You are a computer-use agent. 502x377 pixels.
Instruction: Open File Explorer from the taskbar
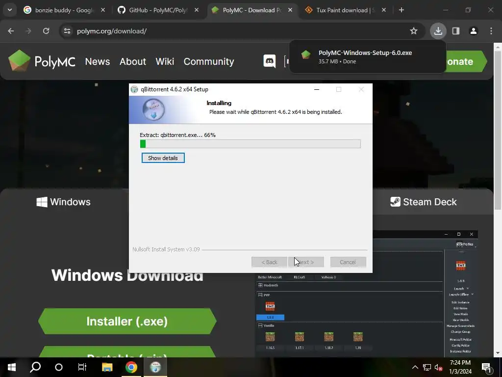107,367
